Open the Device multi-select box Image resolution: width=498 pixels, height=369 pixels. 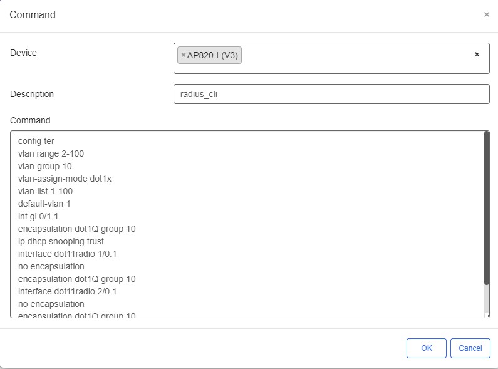(x=357, y=58)
